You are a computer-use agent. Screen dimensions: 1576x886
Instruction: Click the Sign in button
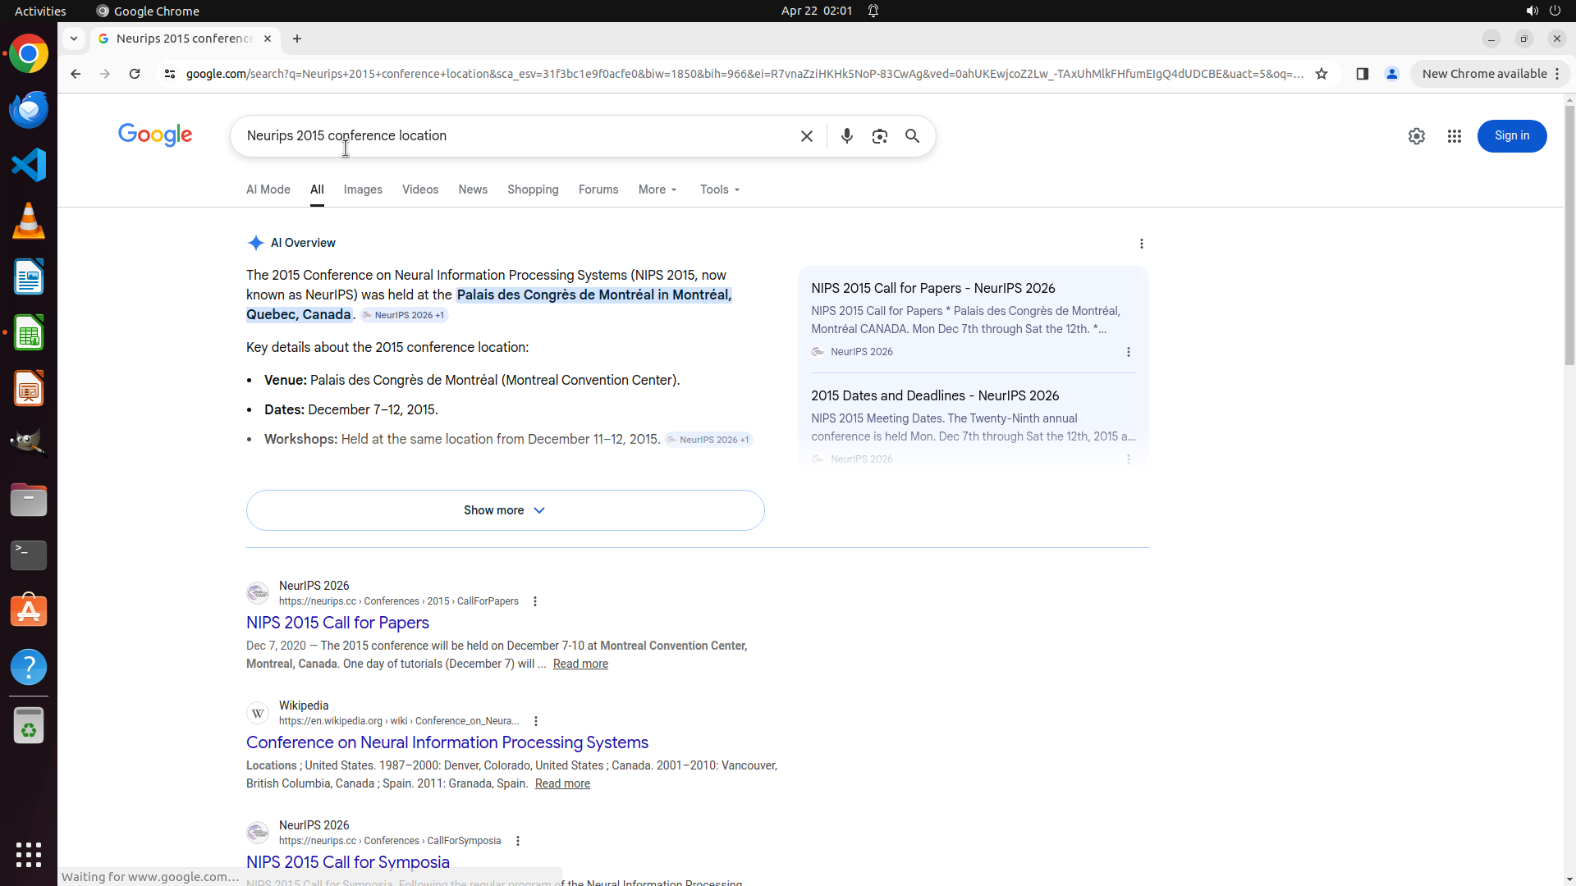tap(1511, 136)
